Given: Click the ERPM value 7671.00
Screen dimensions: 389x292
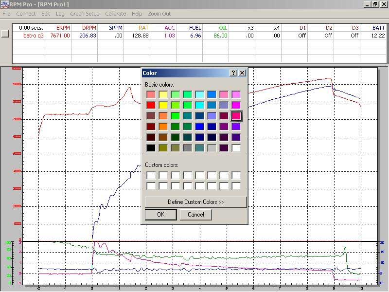Looking at the screenshot, I should coord(58,36).
